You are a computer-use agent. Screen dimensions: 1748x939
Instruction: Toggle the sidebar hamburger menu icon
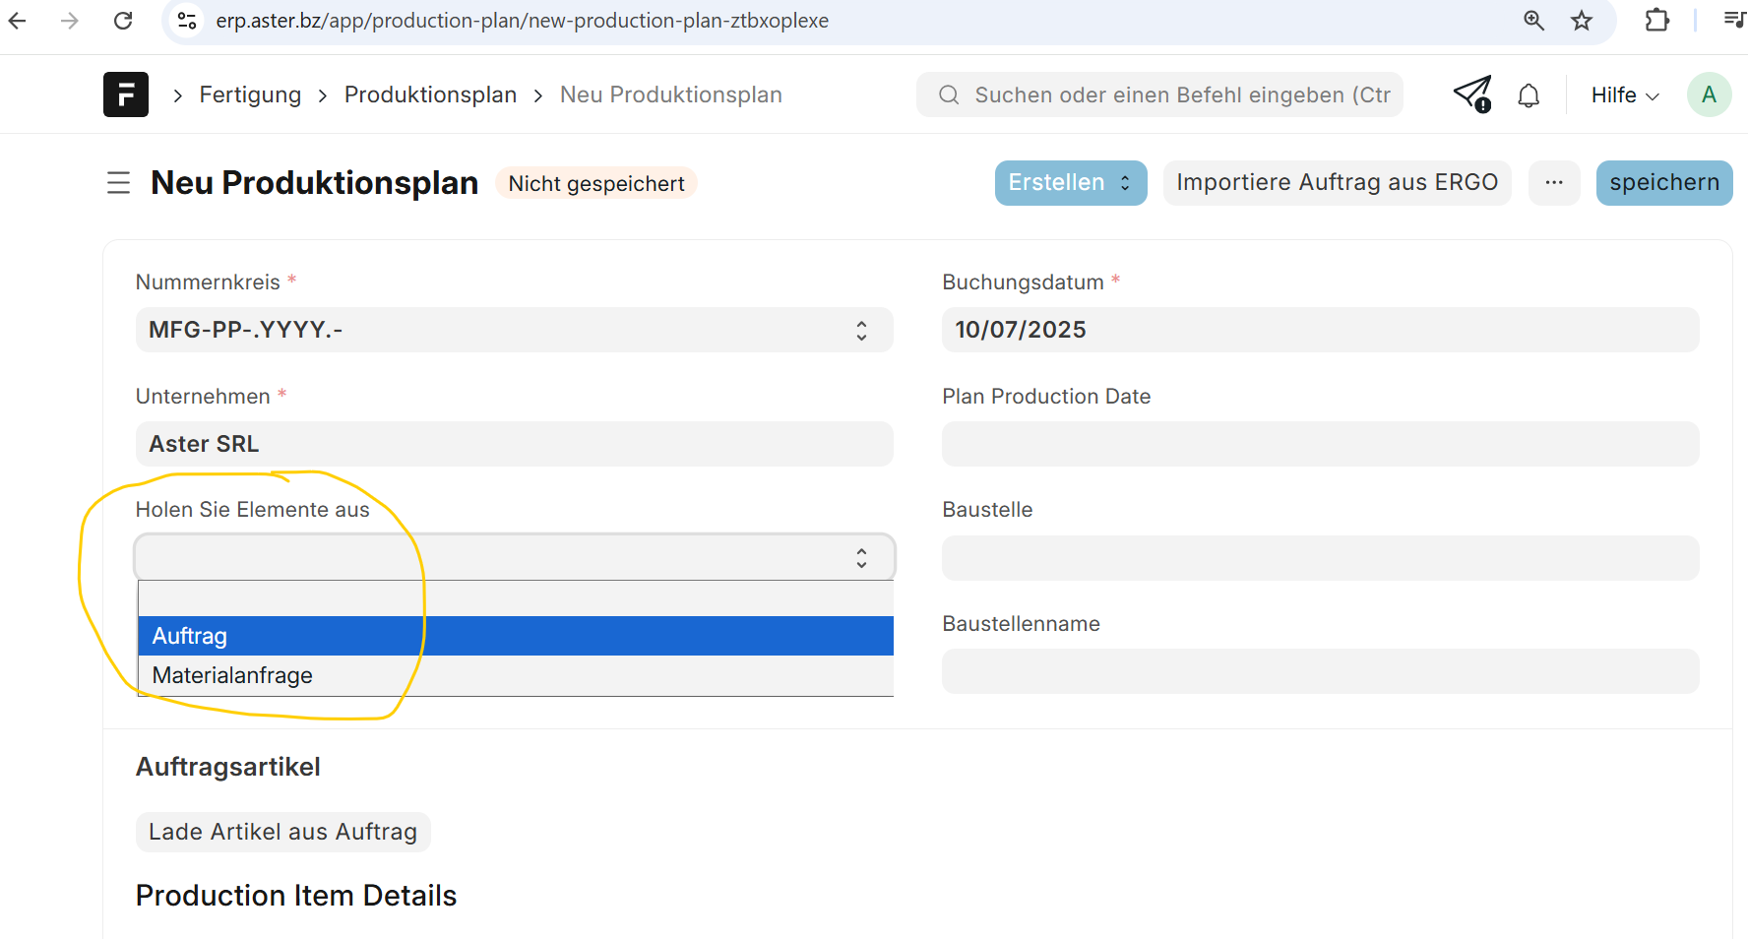pyautogui.click(x=118, y=183)
